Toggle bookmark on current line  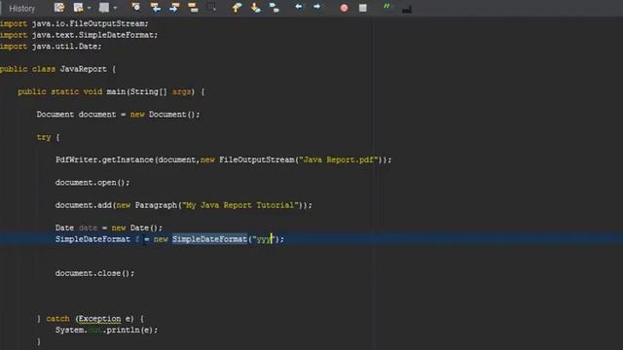click(275, 7)
